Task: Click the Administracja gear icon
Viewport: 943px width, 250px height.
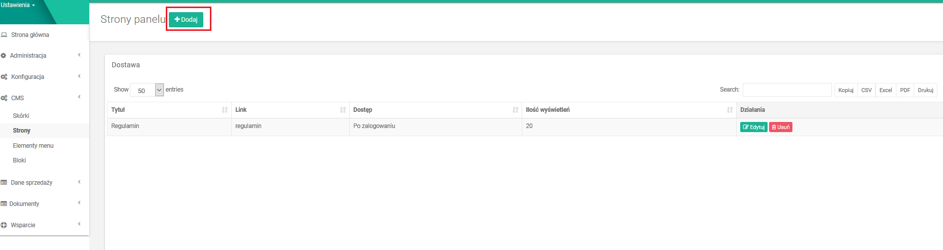Action: tap(4, 56)
